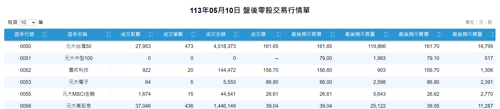The height and width of the screenshot is (109, 500).
Task: Click sort arrows icon beside 成交股數
Action: 150,34
